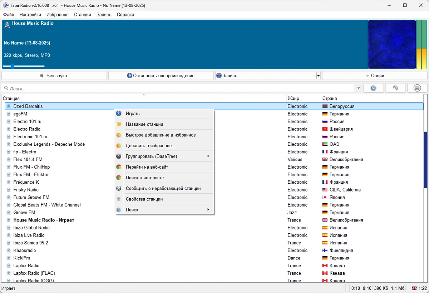Sort by the Страна column header
429x293 pixels.
372,98
